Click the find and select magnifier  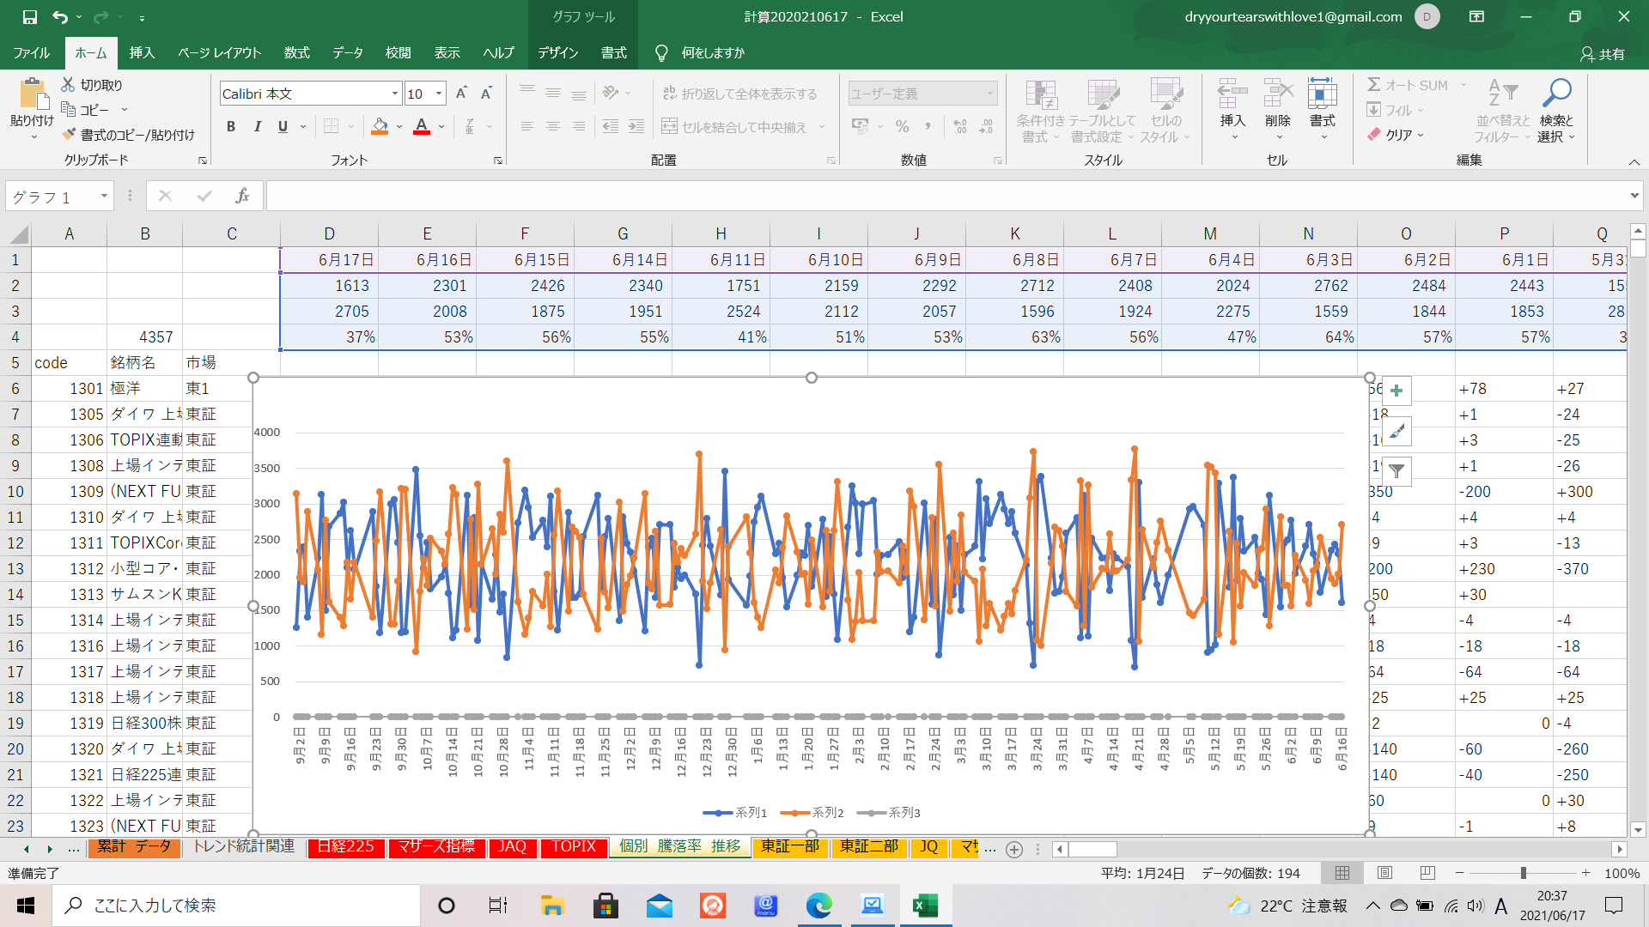[1555, 93]
